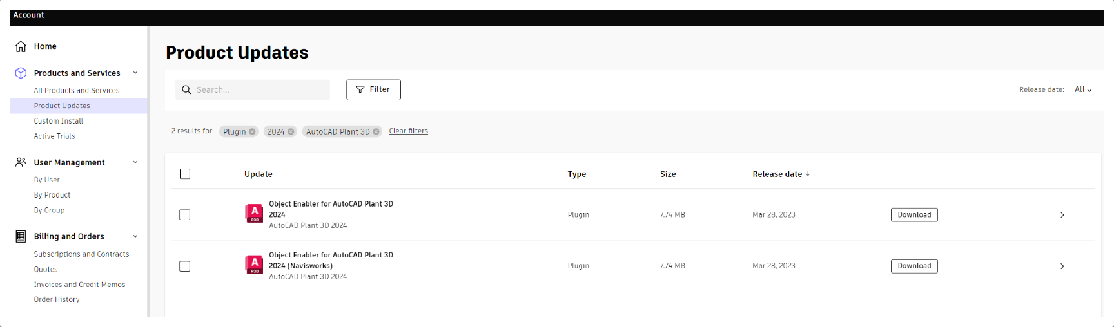Click the User Management people icon

21,162
